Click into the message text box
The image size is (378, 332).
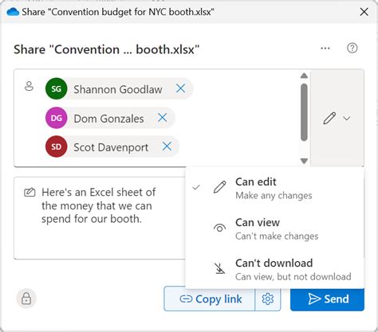click(100, 218)
